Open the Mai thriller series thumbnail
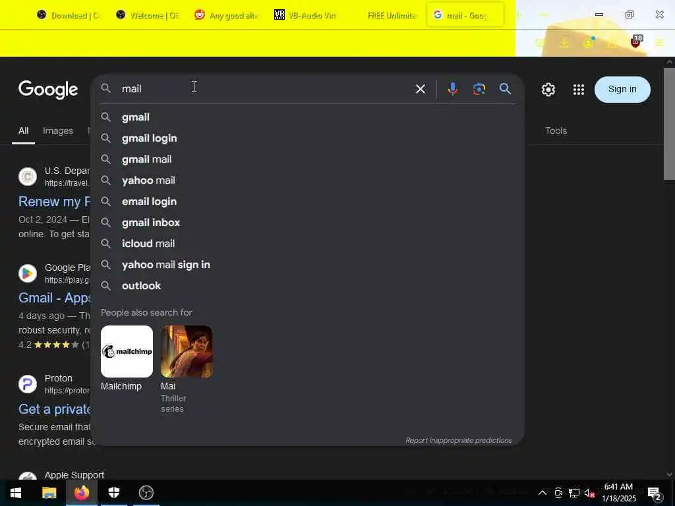This screenshot has height=506, width=675. click(187, 352)
